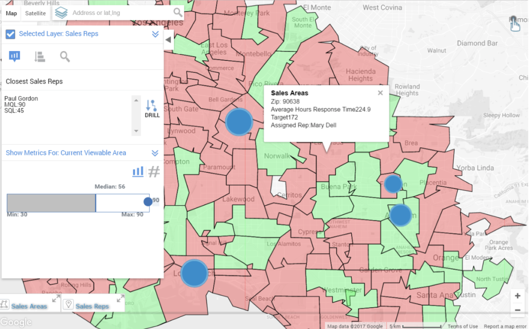
Task: Open the magnifier search tool in panel
Action: tap(65, 56)
